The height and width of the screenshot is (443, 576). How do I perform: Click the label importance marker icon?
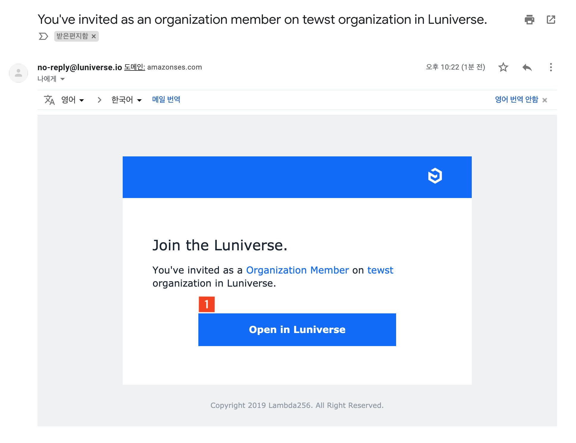pos(43,36)
